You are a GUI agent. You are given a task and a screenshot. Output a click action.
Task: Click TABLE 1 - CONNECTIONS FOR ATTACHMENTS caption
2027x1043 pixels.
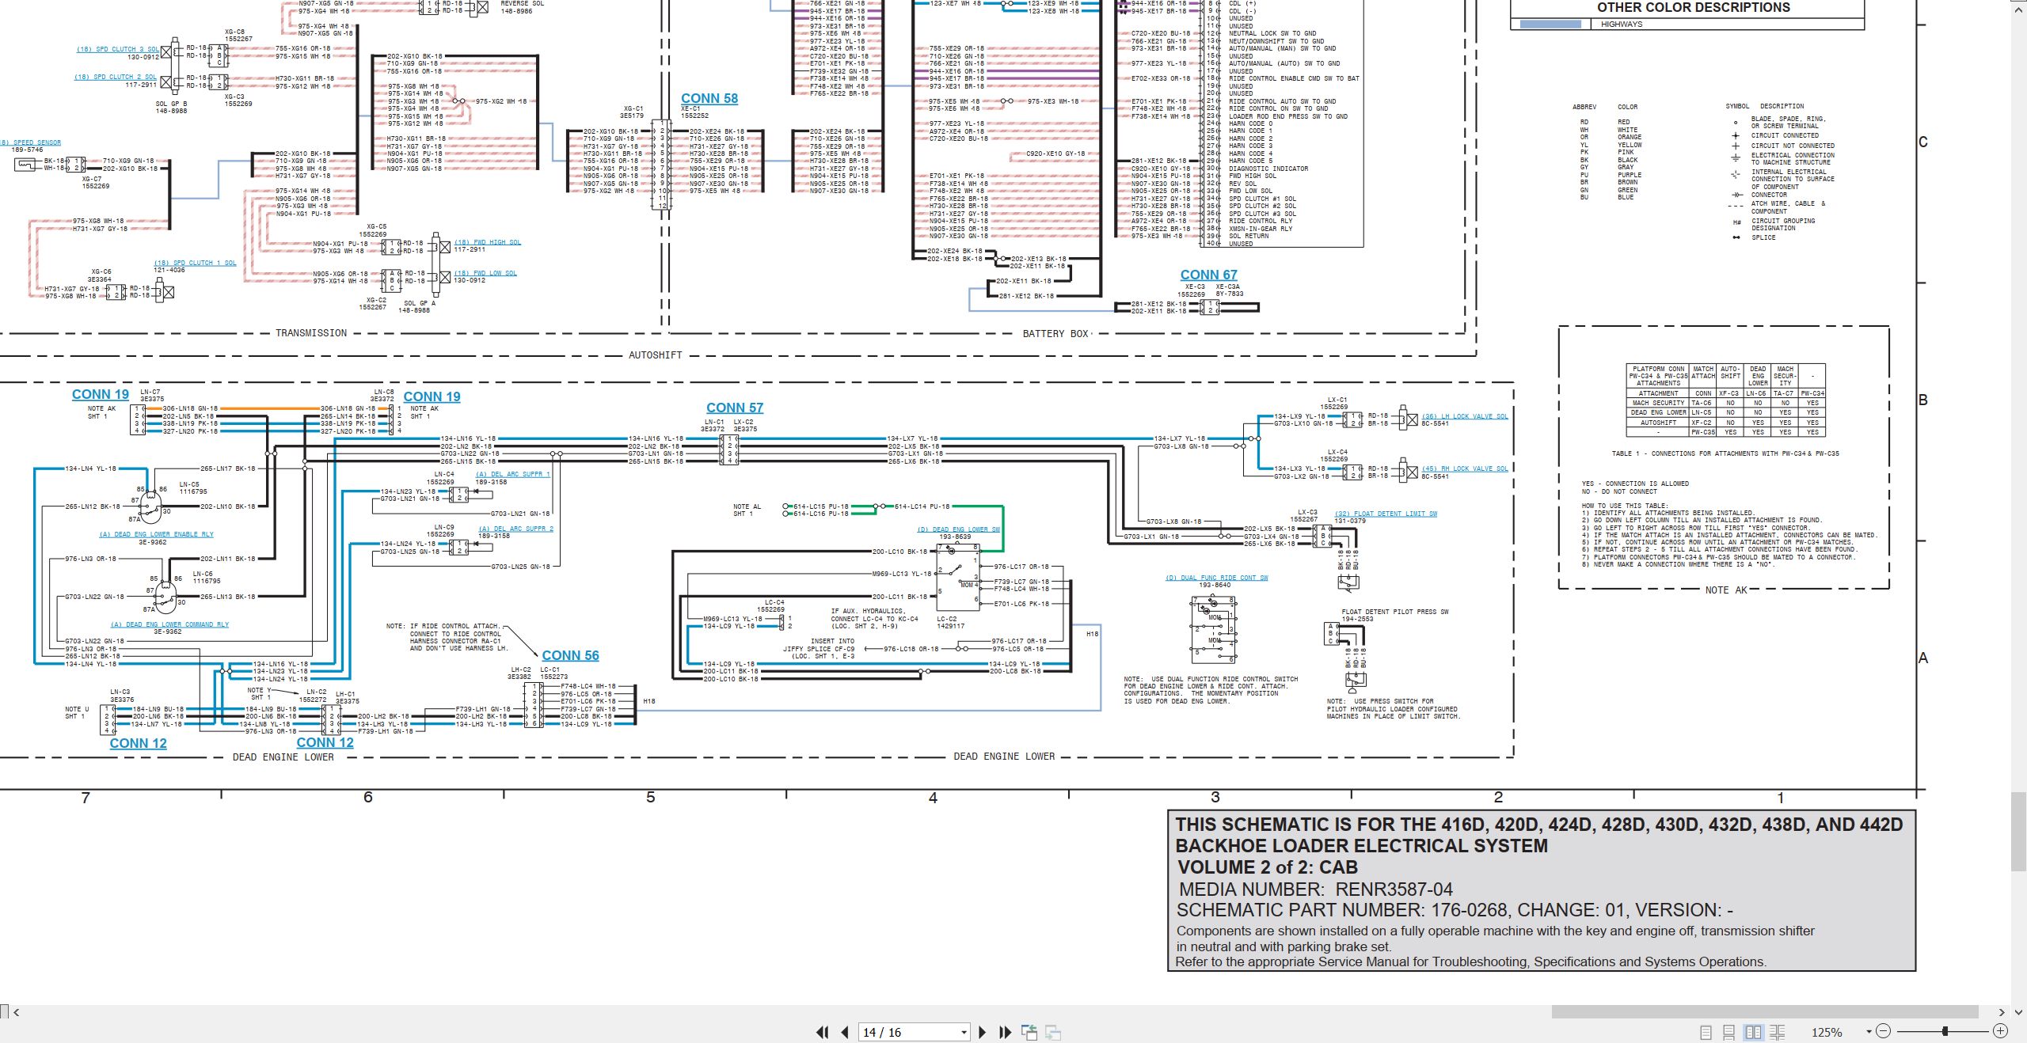[1725, 453]
